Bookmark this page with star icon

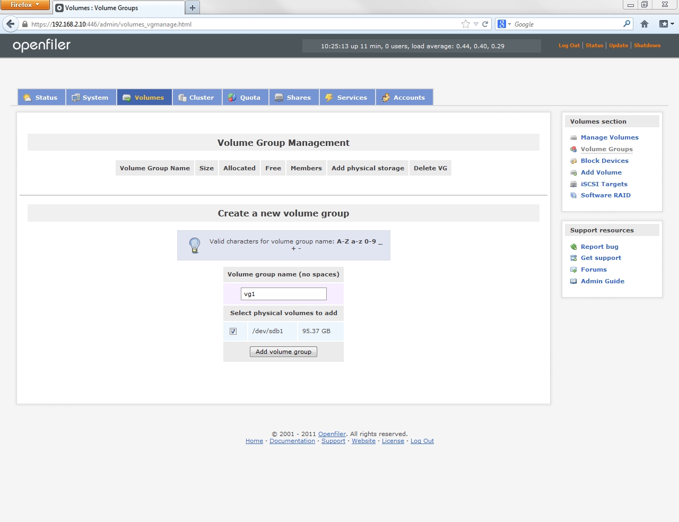point(465,24)
